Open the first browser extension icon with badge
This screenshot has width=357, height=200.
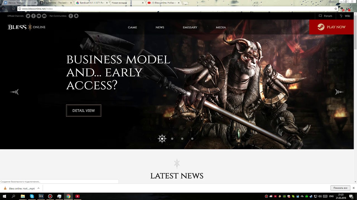[342, 9]
